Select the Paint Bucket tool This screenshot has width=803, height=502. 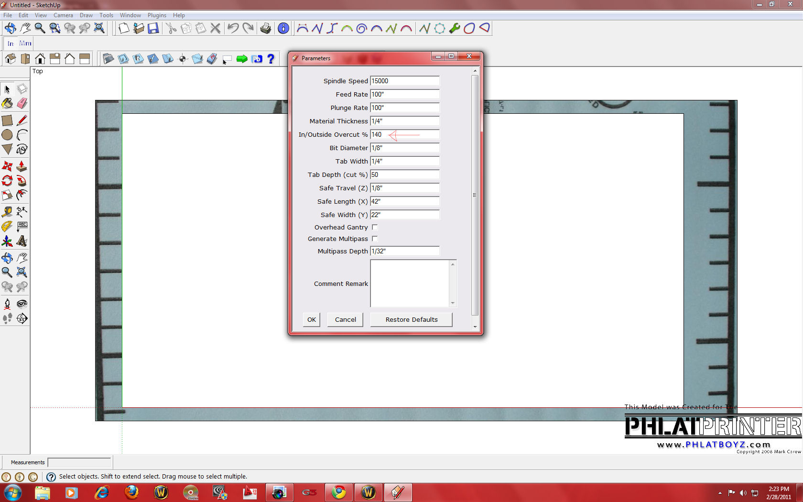(x=7, y=104)
